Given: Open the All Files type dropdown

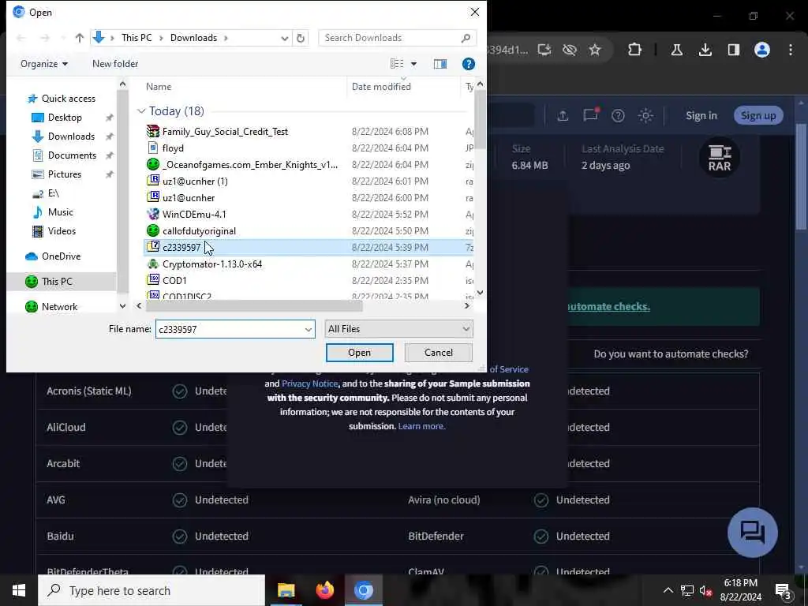Looking at the screenshot, I should (x=398, y=329).
